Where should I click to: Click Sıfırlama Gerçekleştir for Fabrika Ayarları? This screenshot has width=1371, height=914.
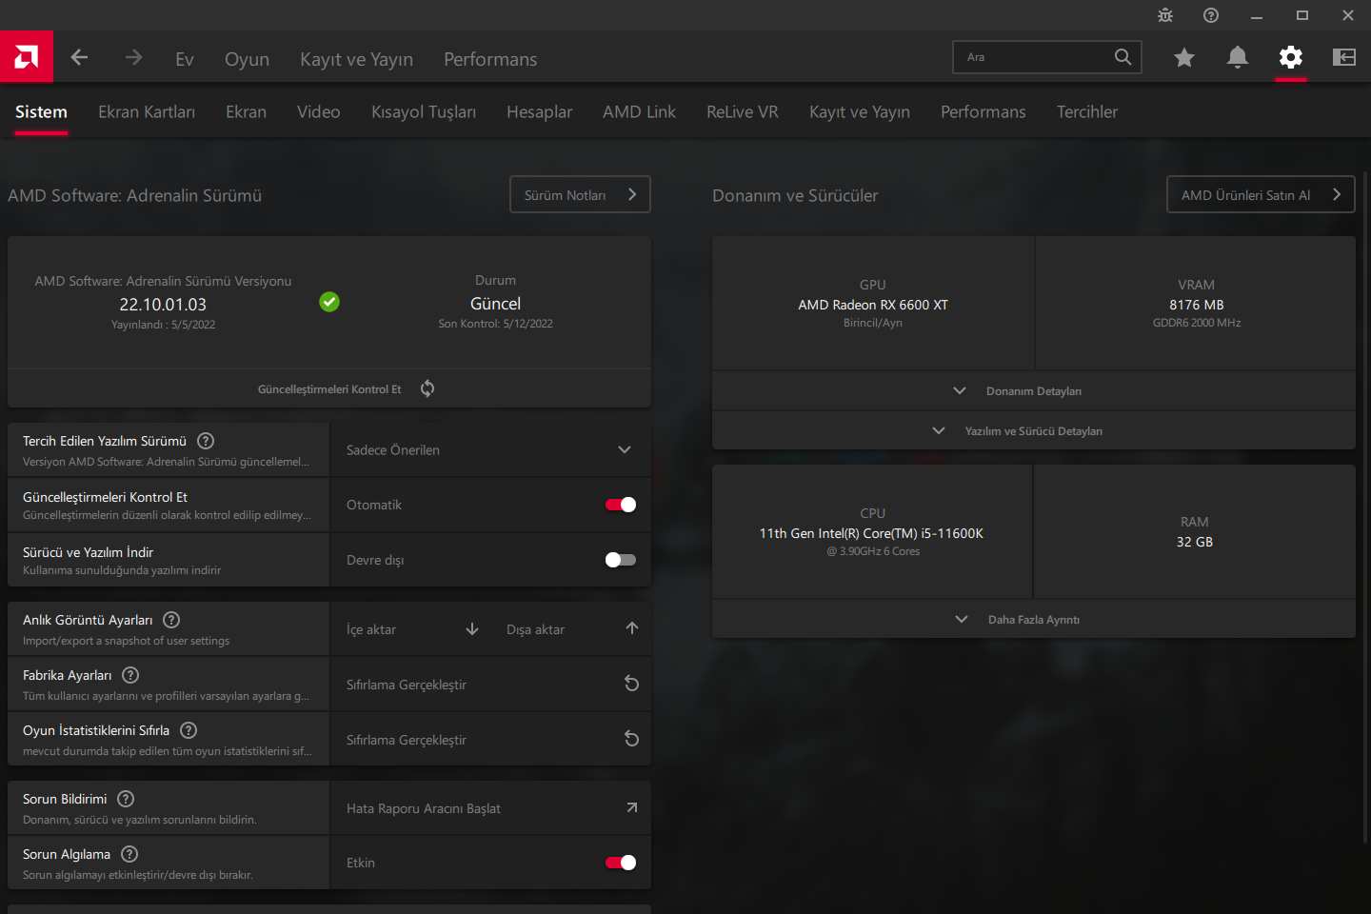(490, 685)
